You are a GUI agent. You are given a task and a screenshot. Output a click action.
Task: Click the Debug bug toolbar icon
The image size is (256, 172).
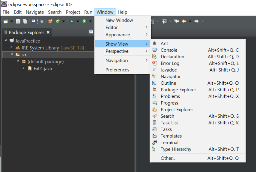coord(72,21)
